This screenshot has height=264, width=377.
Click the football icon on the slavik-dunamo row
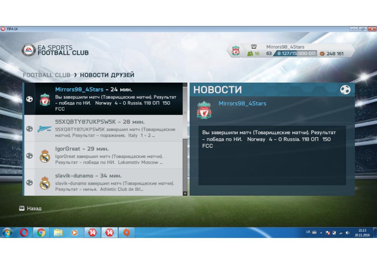click(29, 183)
